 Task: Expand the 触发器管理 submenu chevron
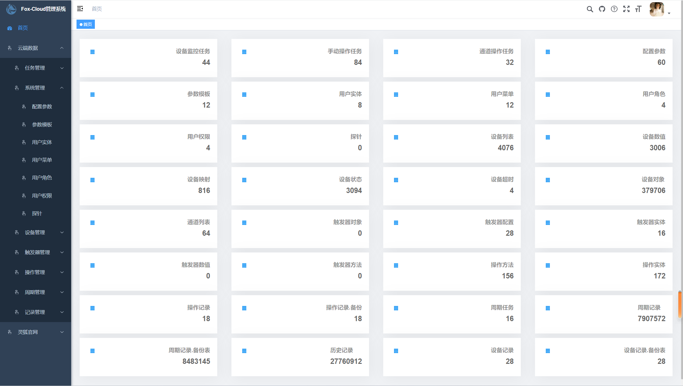click(x=62, y=252)
